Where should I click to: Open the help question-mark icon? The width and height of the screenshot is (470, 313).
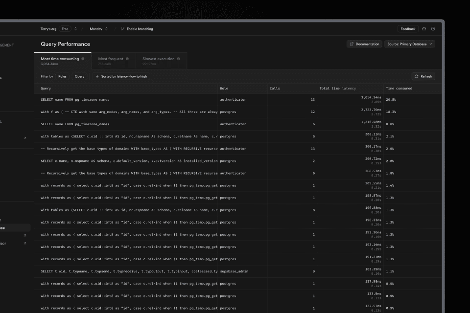433,29
